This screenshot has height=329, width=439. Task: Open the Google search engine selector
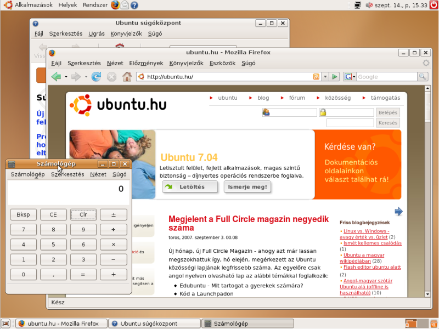[350, 77]
